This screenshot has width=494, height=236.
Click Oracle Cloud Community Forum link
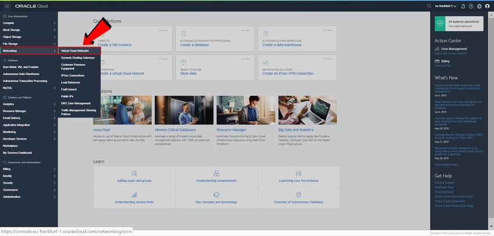coord(454,196)
